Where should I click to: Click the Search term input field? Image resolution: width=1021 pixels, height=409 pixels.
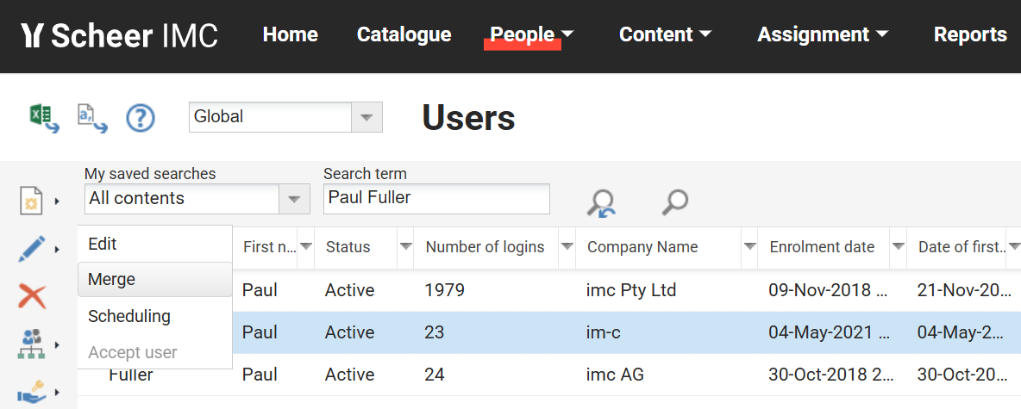coord(436,199)
